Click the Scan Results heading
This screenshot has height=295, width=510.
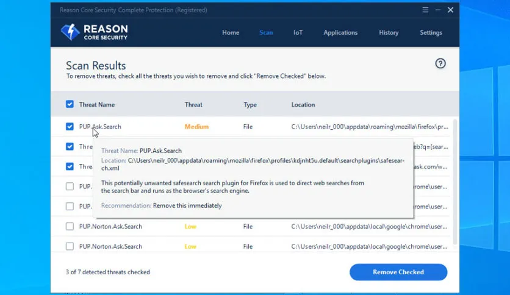click(96, 65)
